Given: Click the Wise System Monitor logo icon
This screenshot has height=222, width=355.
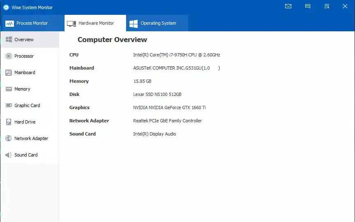Looking at the screenshot, I should pos(6,7).
